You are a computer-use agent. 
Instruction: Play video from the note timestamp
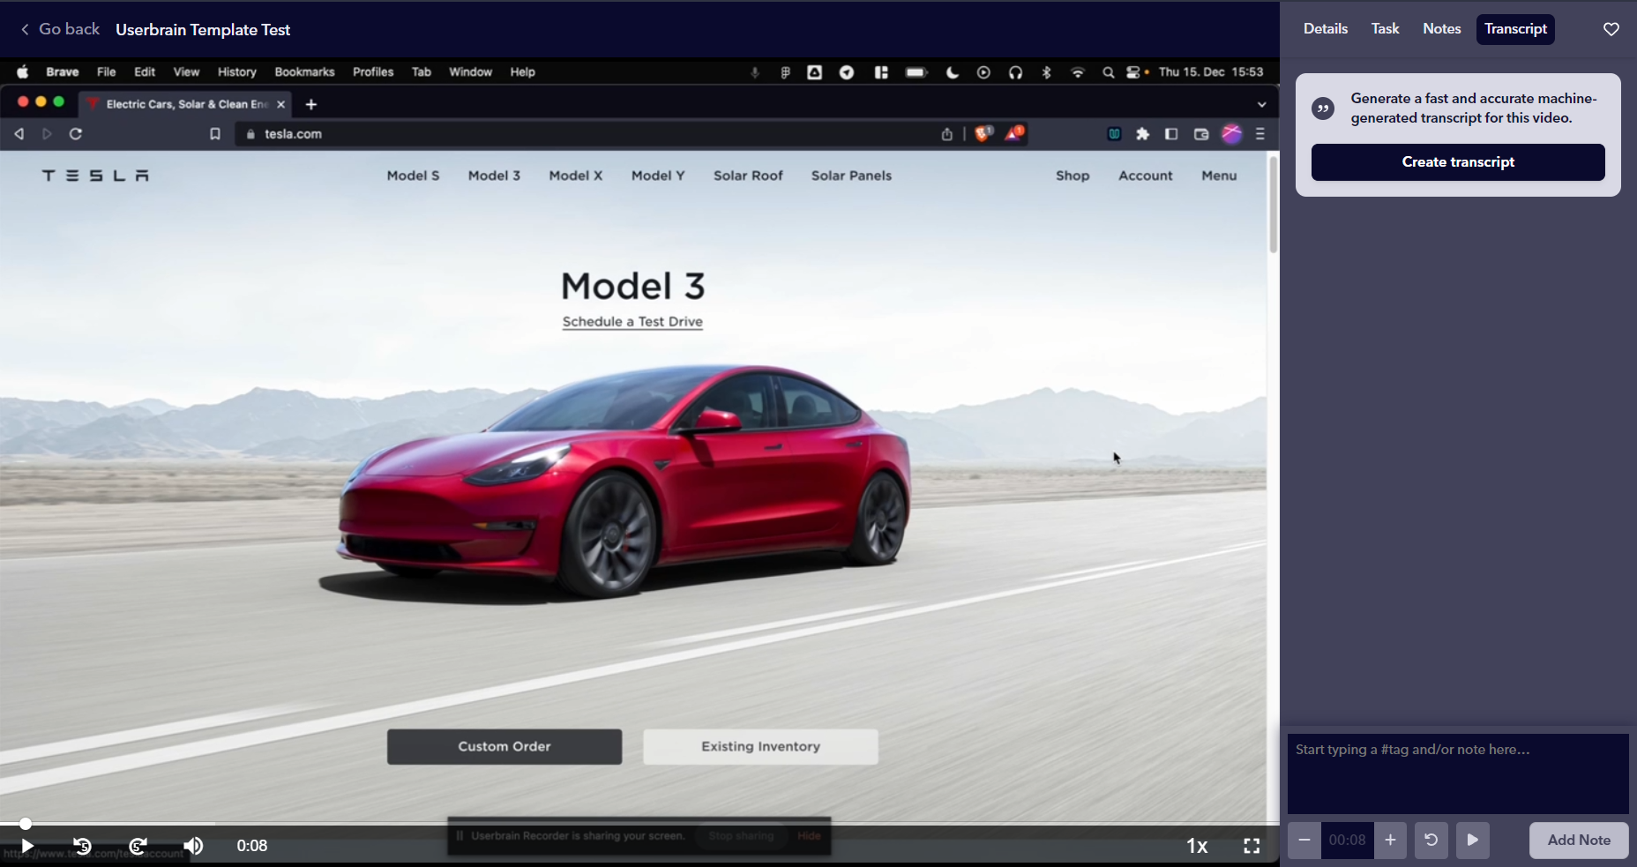[x=1473, y=841]
